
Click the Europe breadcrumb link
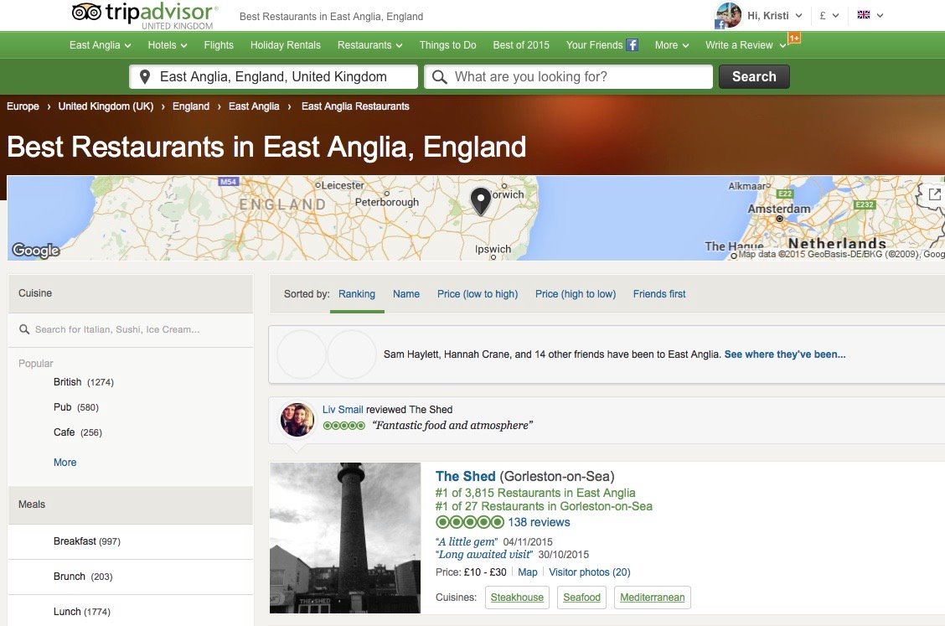23,106
